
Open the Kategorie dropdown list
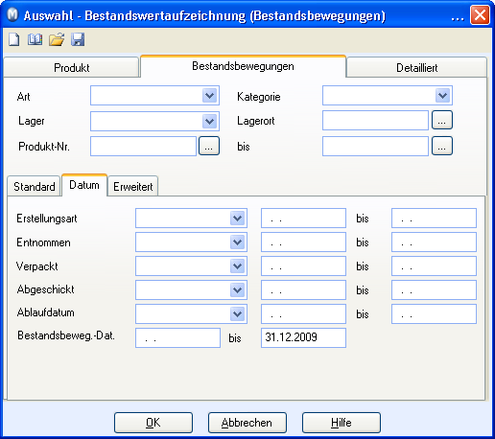click(x=442, y=95)
